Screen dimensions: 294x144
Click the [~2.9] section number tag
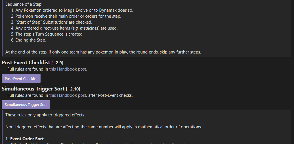pyautogui.click(x=57, y=63)
